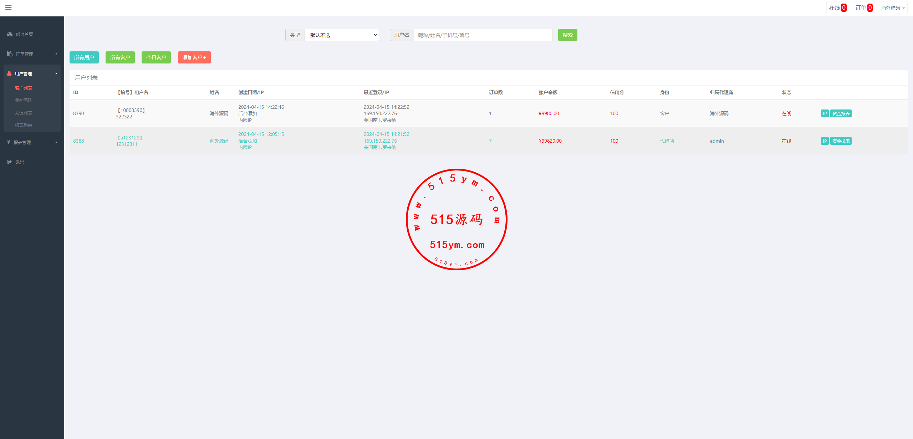Click IP badge for user 8390

point(825,113)
